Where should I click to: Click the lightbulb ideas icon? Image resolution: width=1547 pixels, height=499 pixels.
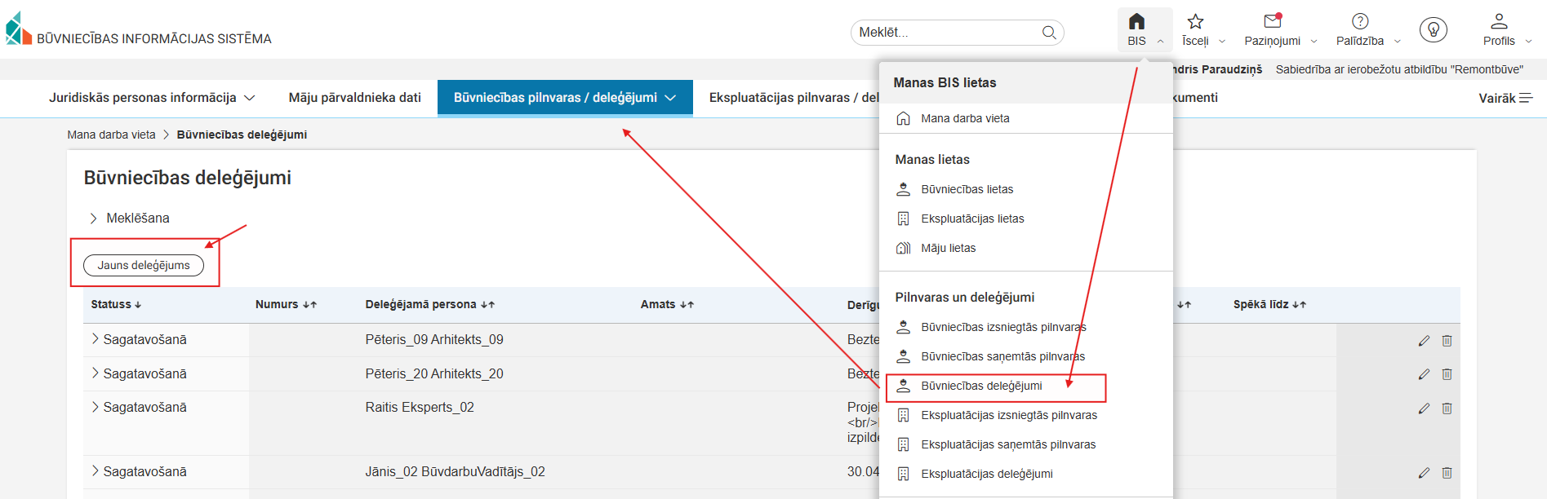[1433, 30]
